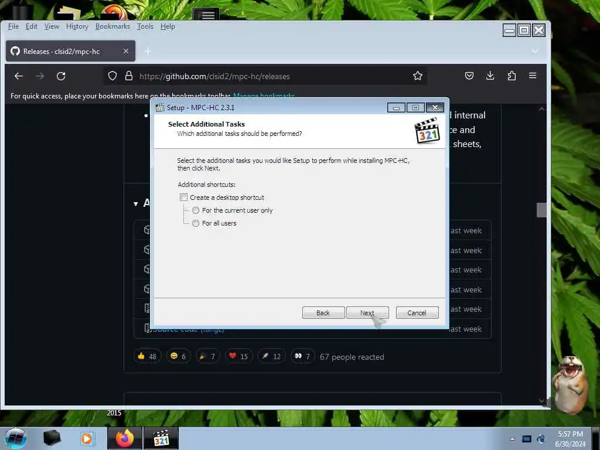The image size is (600, 450).
Task: Click the scroll down arrow of page
Action: [x=541, y=401]
